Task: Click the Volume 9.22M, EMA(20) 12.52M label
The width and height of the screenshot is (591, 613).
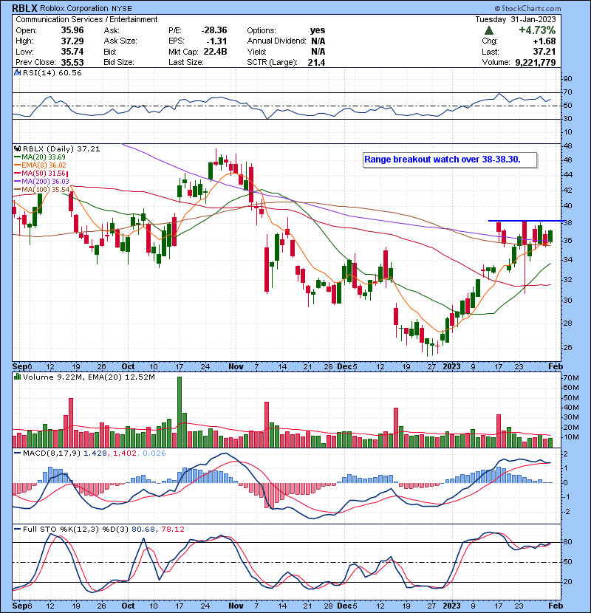Action: click(89, 377)
